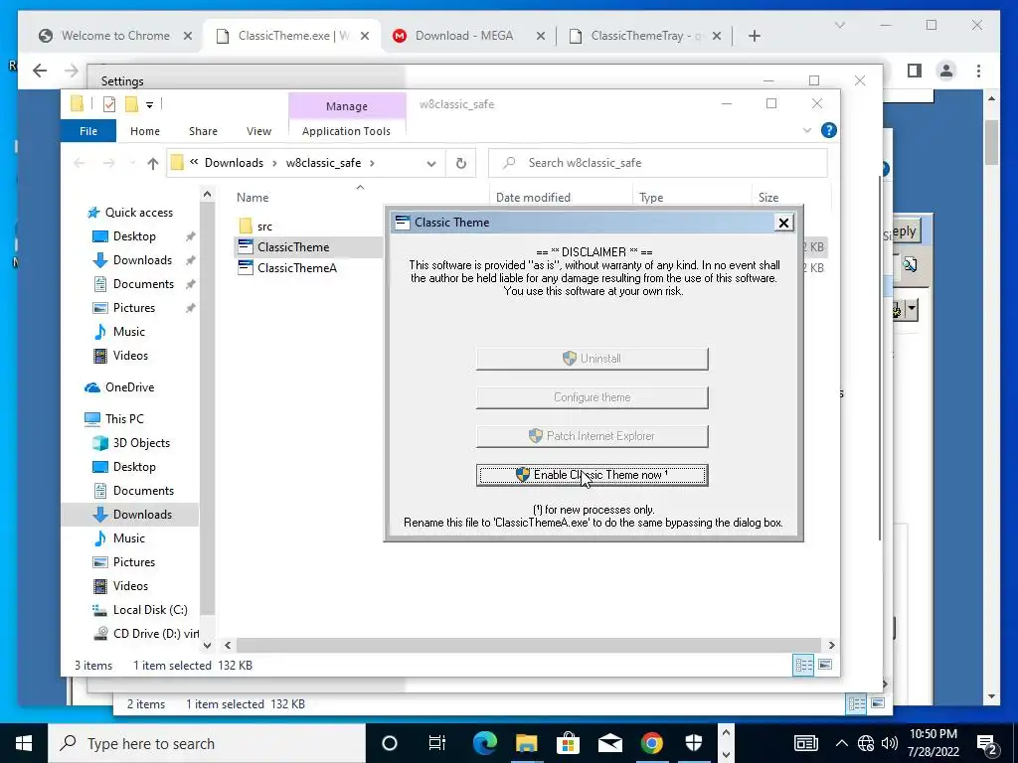1018x763 pixels.
Task: Click the Search w8classic_safe field
Action: pos(658,163)
